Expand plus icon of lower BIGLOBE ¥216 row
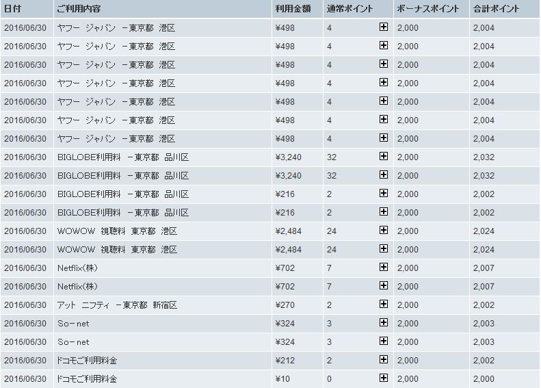The image size is (541, 388). tap(383, 211)
